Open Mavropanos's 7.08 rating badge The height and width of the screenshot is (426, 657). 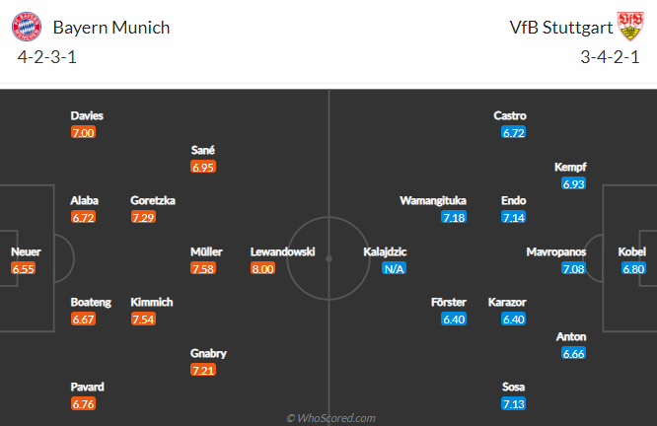574,268
